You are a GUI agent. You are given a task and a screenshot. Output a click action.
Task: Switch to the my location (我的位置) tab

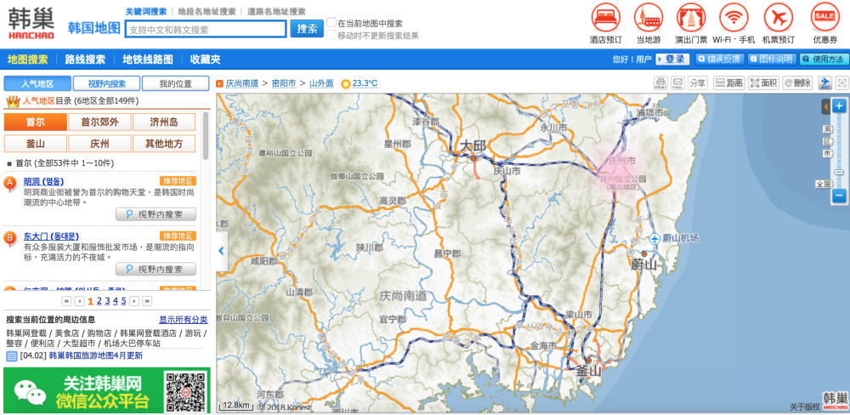pyautogui.click(x=176, y=83)
